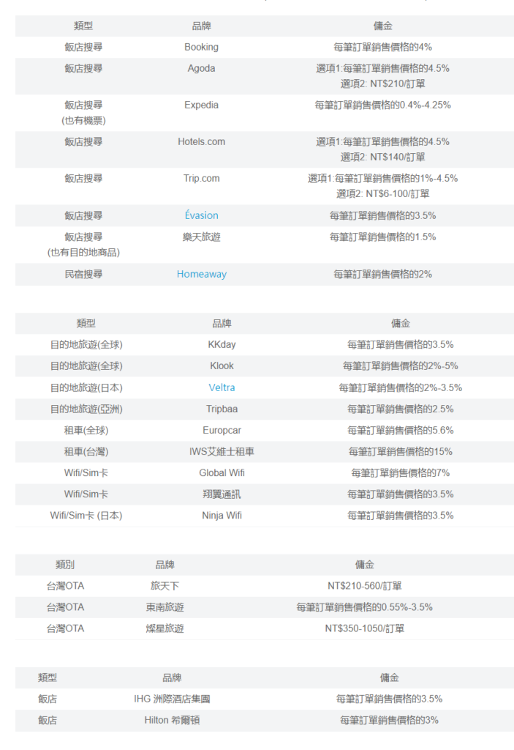The height and width of the screenshot is (750, 514).
Task: Click the Ninja Wifi brand text
Action: pos(222,515)
